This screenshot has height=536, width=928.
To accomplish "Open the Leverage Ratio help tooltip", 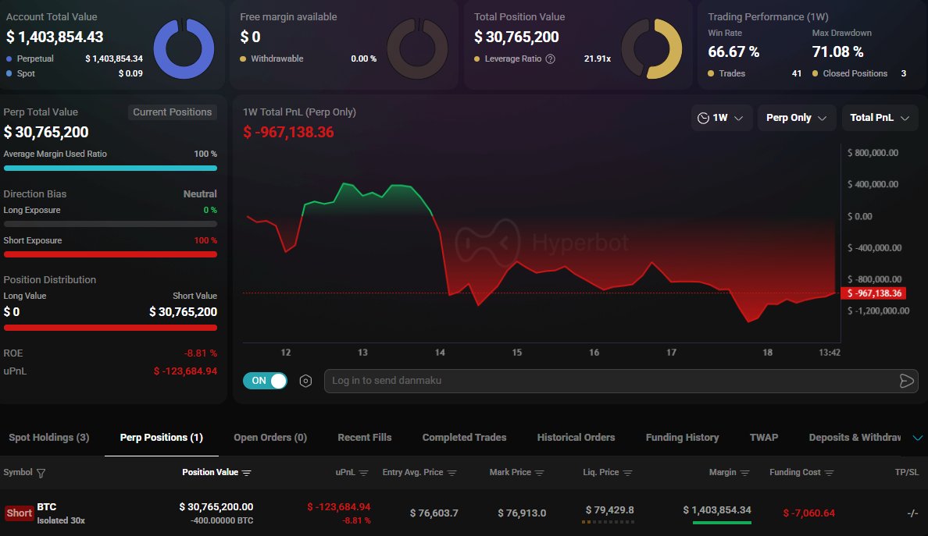I will tap(550, 58).
